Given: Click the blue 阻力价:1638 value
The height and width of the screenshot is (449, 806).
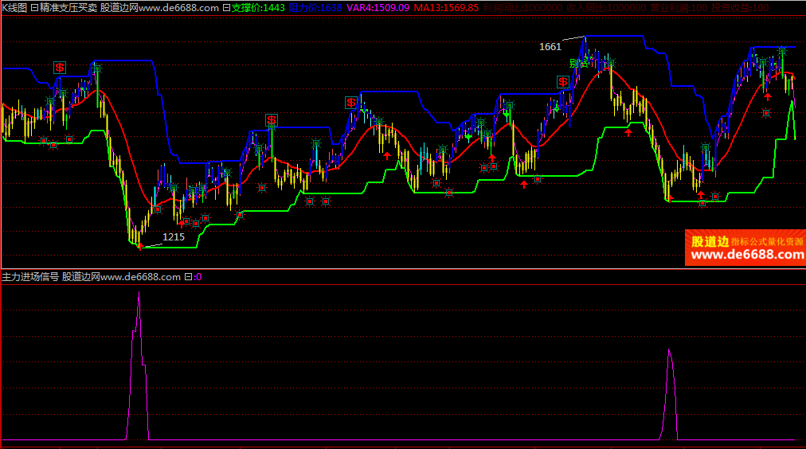Looking at the screenshot, I should (316, 7).
